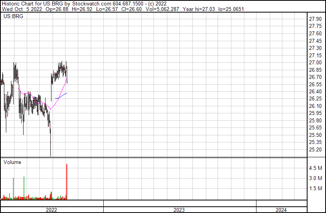Click the 3.0 M volume axis label
Screen dimensions: 326x213
click(315, 178)
